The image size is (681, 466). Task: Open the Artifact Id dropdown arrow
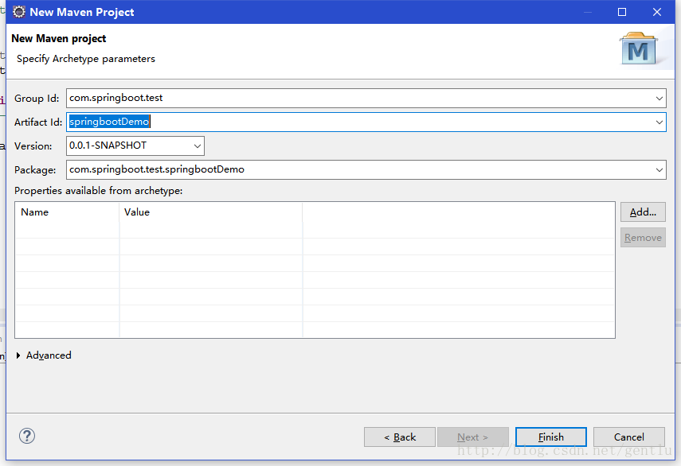(x=659, y=122)
